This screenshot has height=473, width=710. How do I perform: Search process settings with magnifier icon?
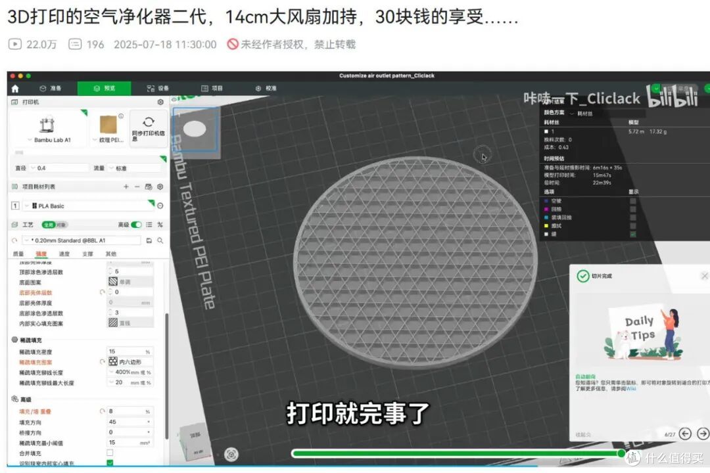tap(160, 240)
